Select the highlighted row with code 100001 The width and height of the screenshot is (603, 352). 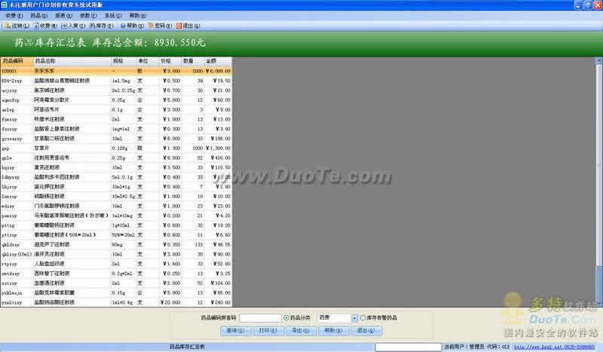tap(116, 71)
